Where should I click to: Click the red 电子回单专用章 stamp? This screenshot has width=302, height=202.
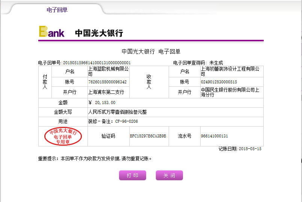pos(63,136)
